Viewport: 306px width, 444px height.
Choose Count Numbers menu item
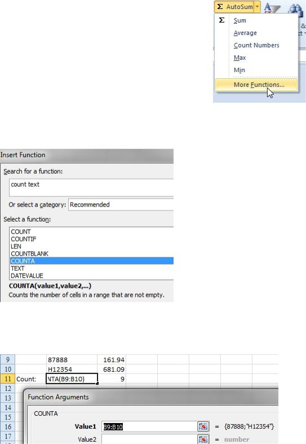[x=256, y=45]
